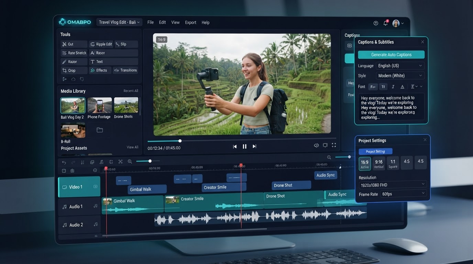Open the File menu
This screenshot has width=473, height=264.
(x=151, y=22)
